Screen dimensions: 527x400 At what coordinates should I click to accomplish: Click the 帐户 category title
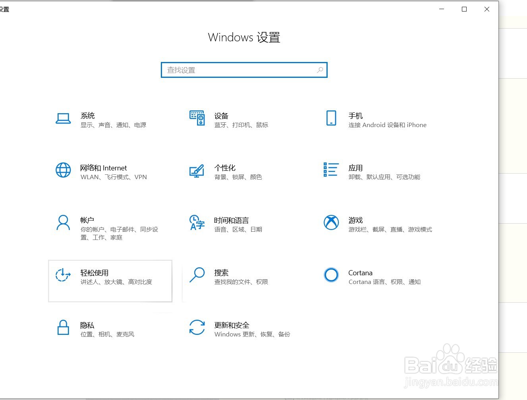[x=87, y=220]
